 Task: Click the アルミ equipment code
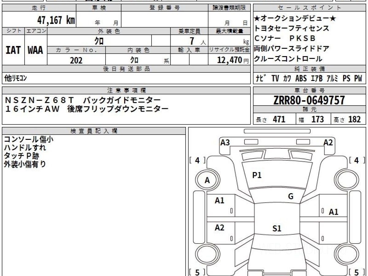[x=332, y=79]
